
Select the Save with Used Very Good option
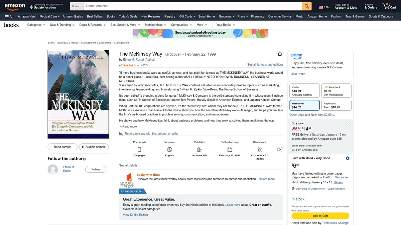(348, 158)
